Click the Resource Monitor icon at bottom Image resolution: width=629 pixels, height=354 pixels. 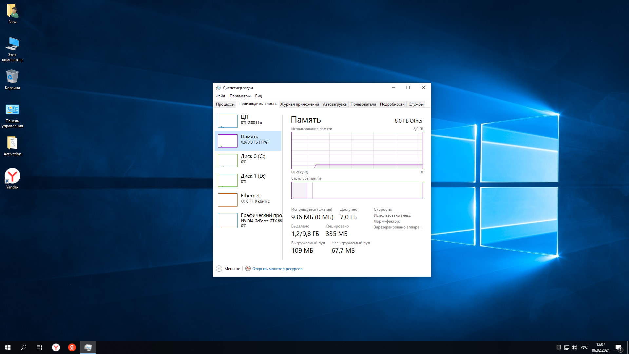[x=248, y=268]
